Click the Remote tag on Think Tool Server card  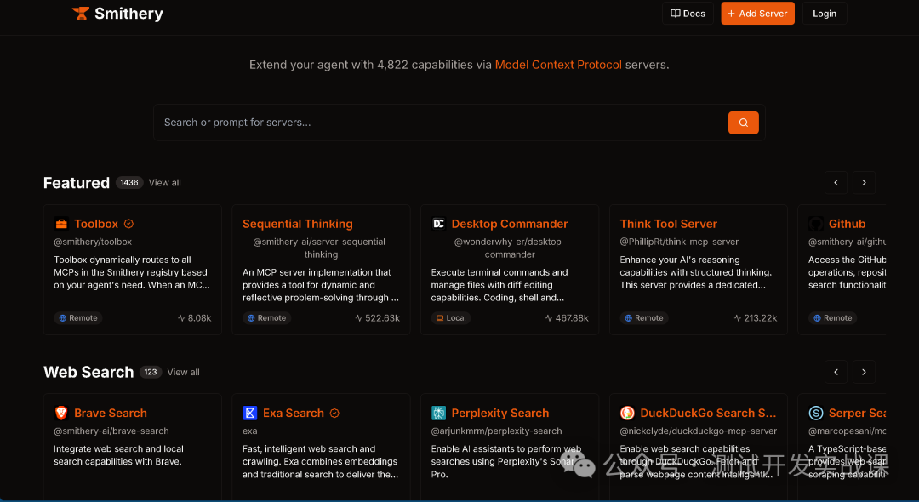pyautogui.click(x=644, y=318)
